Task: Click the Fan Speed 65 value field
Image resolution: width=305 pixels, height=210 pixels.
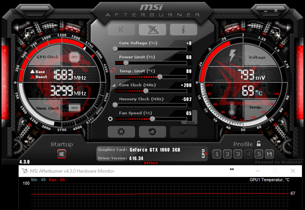Action: coord(189,113)
